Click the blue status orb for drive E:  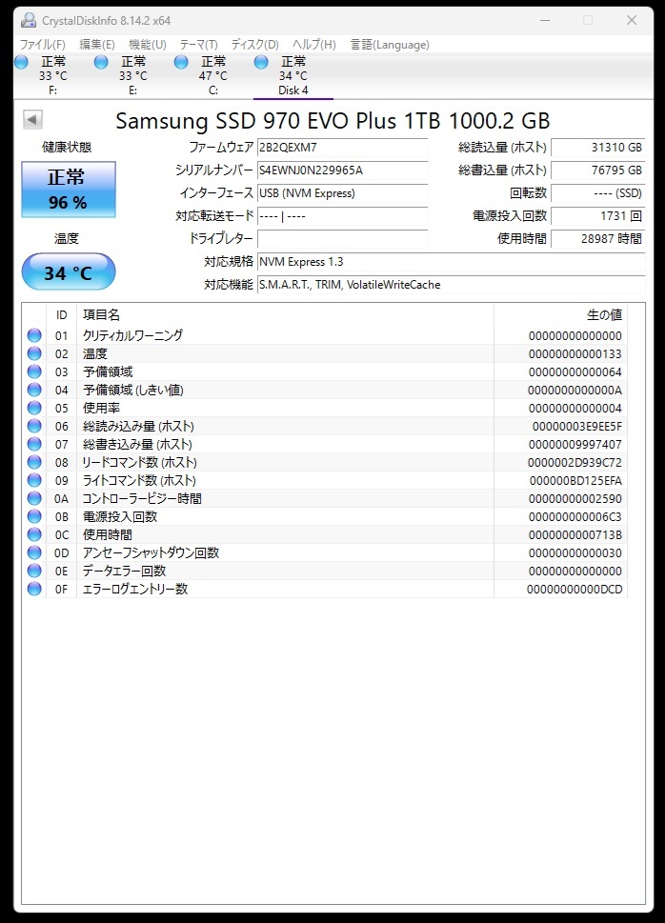(x=101, y=61)
